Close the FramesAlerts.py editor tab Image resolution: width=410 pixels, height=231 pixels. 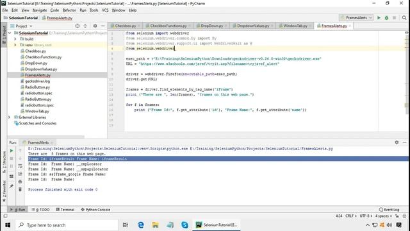tap(350, 26)
